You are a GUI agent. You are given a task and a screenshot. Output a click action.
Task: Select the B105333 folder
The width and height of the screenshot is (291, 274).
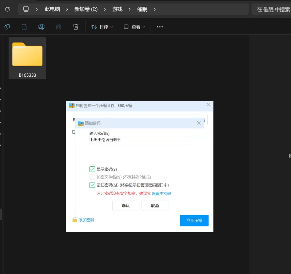click(28, 58)
